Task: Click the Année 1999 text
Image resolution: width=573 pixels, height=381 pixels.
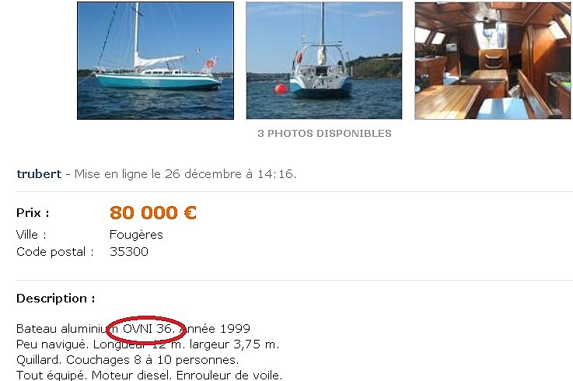Action: click(215, 329)
